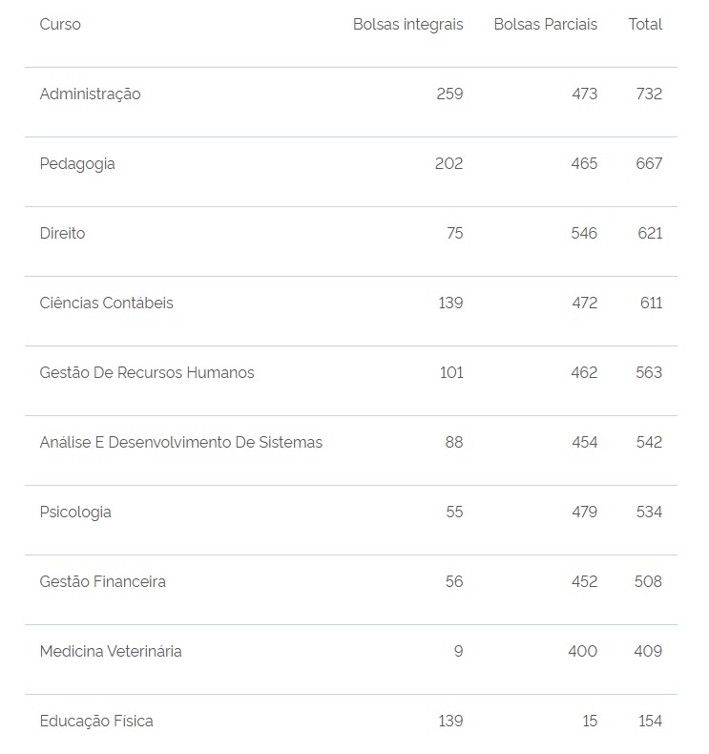Screen dimensions: 709x754
Task: Click the Psicologia course name
Action: click(x=75, y=513)
